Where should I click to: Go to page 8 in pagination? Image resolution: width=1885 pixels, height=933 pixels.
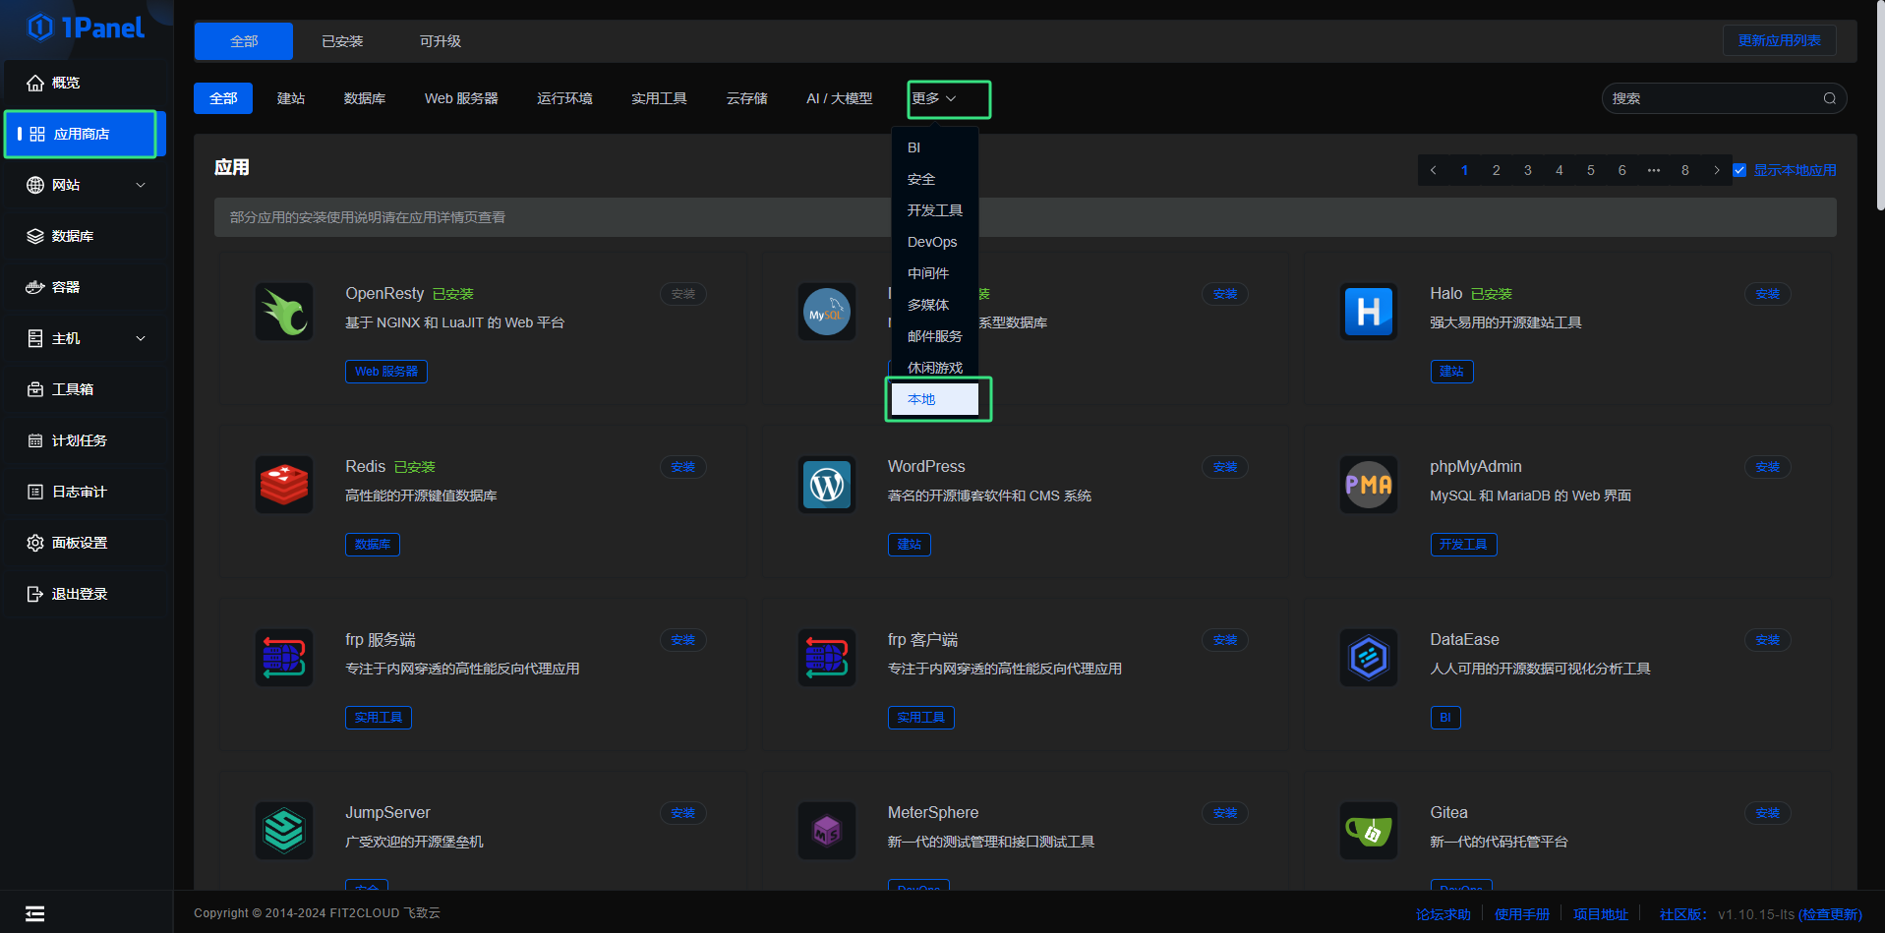click(x=1685, y=170)
